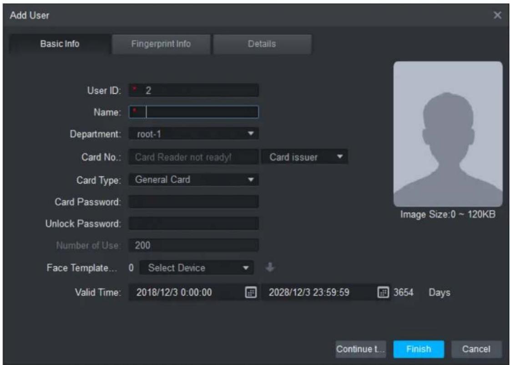510x365 pixels.
Task: Close the Add User dialog
Action: pyautogui.click(x=497, y=15)
